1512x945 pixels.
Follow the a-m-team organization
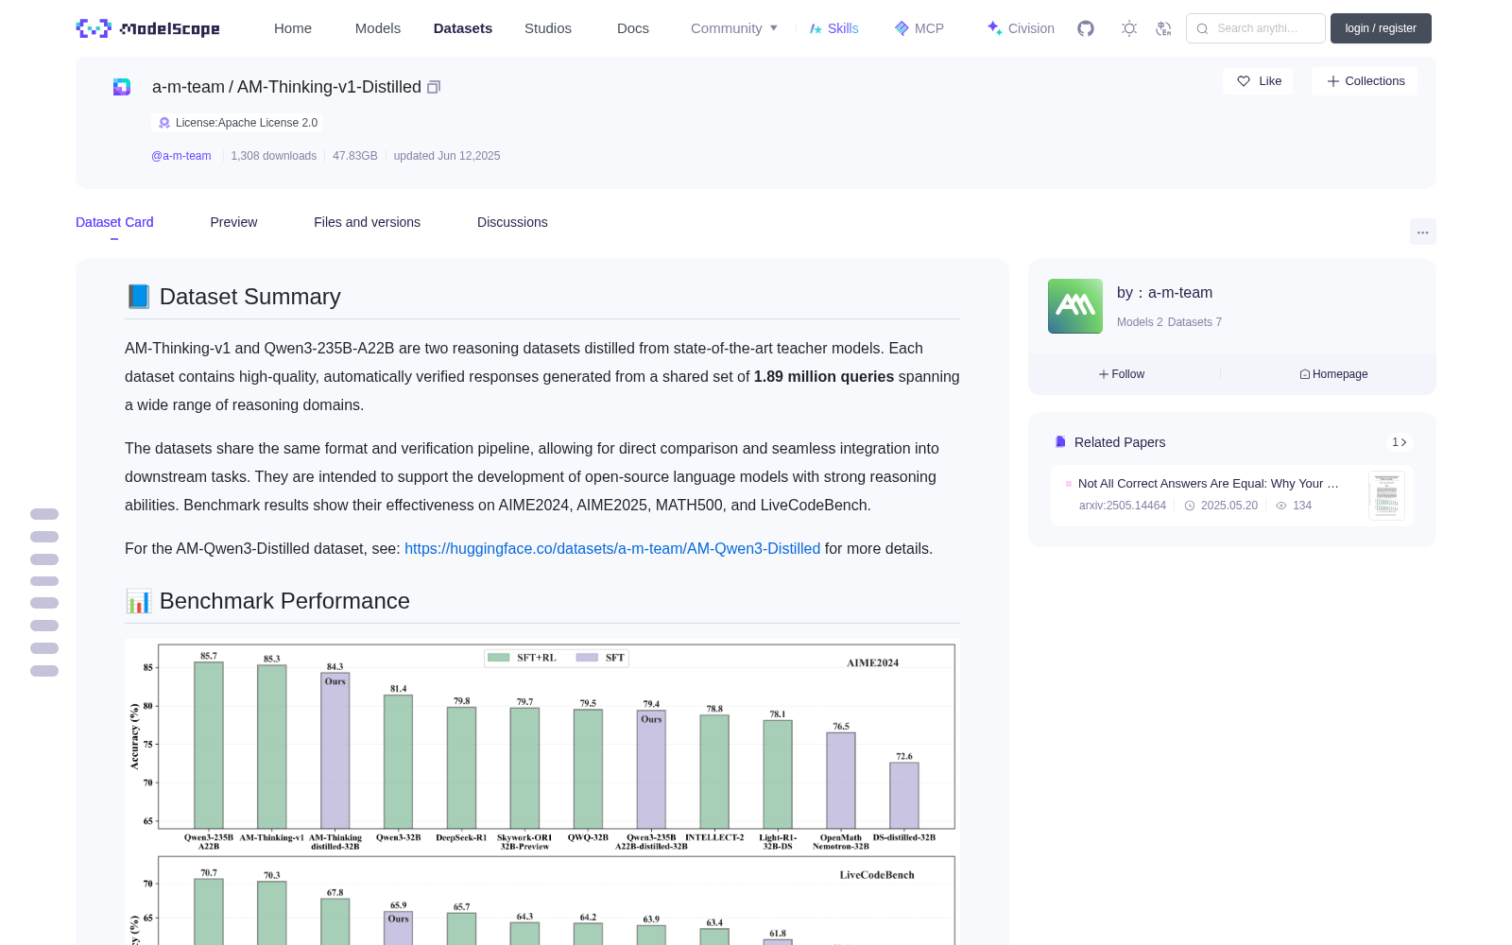click(x=1122, y=374)
